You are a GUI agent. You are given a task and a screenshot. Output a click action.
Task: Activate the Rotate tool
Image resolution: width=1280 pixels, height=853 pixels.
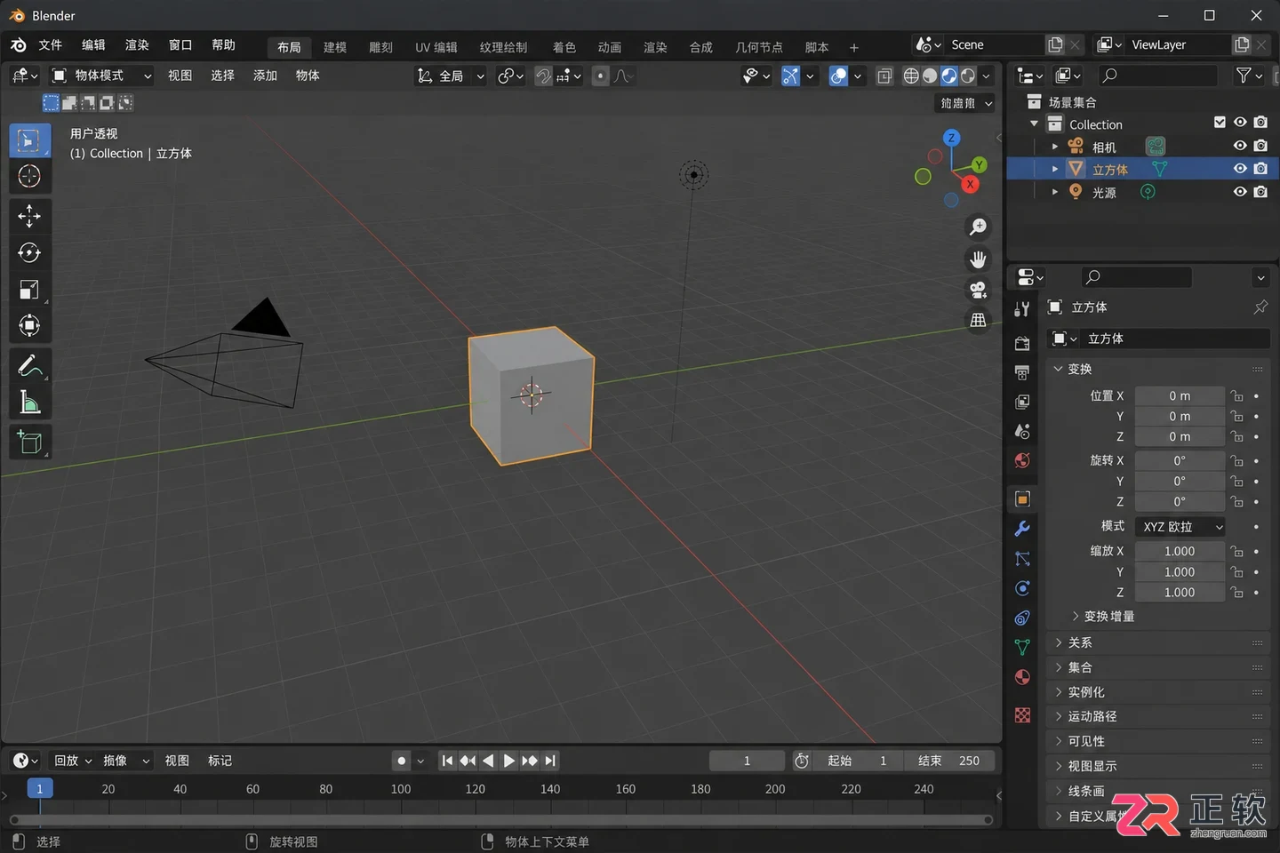pyautogui.click(x=29, y=253)
